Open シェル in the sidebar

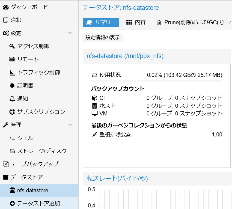point(39,138)
